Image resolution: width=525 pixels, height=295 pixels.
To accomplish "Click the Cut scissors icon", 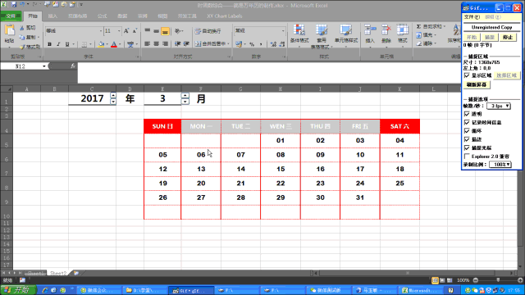I will 22,28.
